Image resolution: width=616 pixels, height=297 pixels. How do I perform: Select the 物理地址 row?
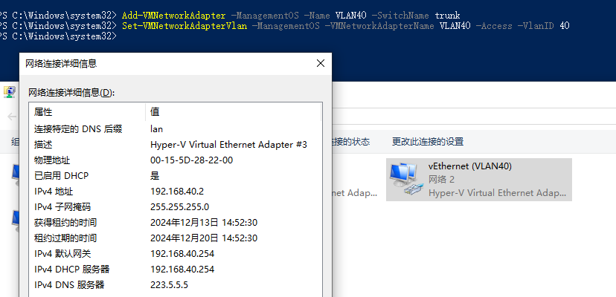[x=176, y=160]
